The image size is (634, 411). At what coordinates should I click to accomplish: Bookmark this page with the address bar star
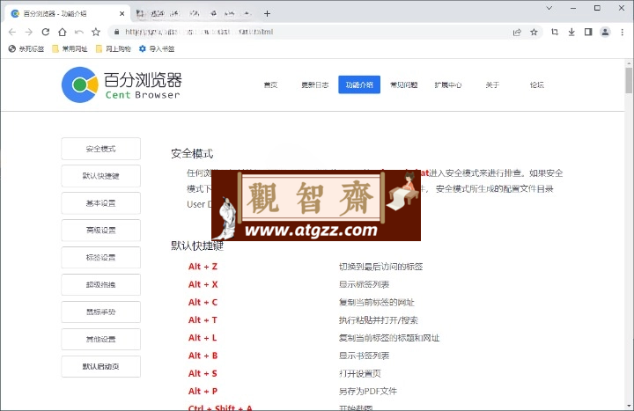point(534,32)
